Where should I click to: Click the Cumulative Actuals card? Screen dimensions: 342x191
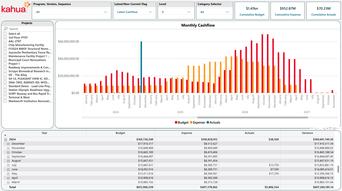pos(323,11)
